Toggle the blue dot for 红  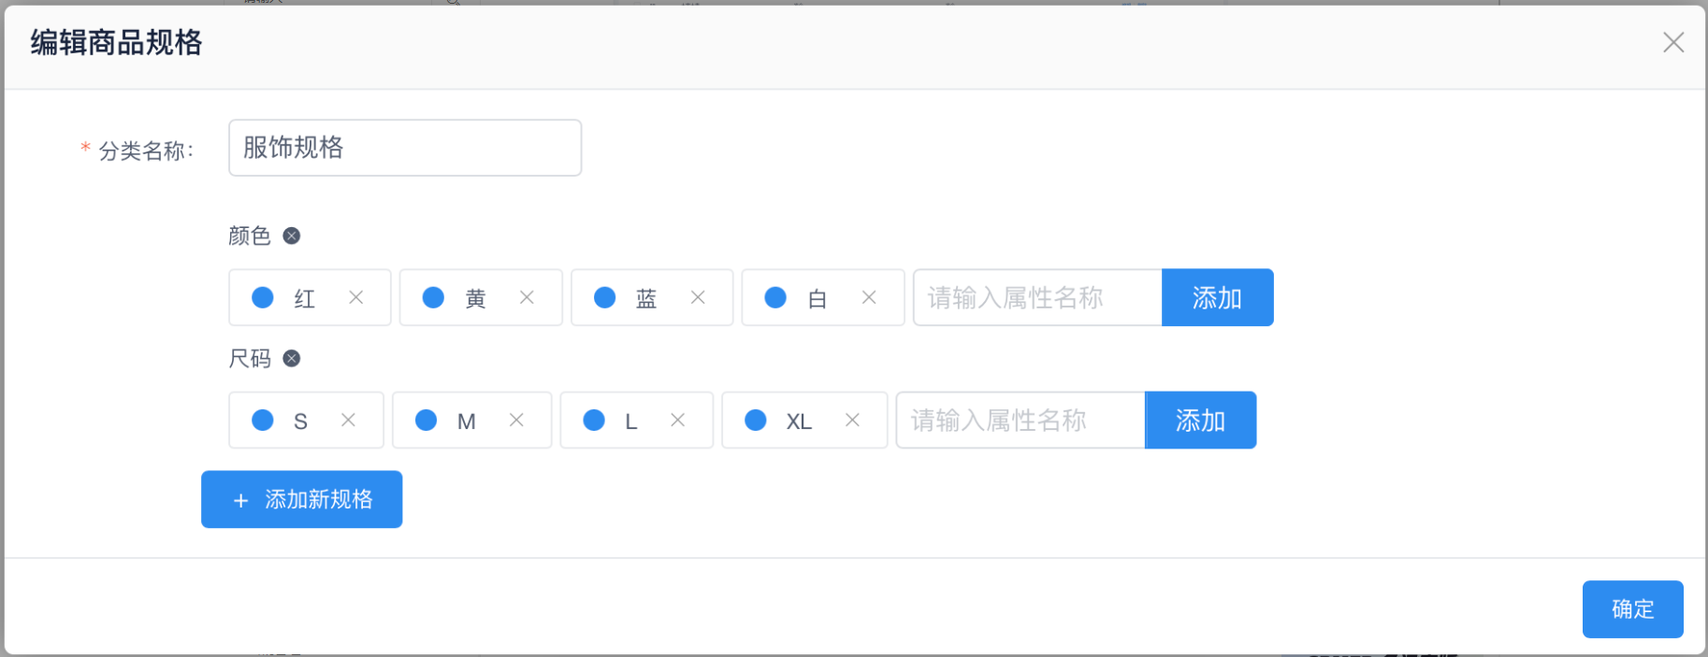coord(263,297)
